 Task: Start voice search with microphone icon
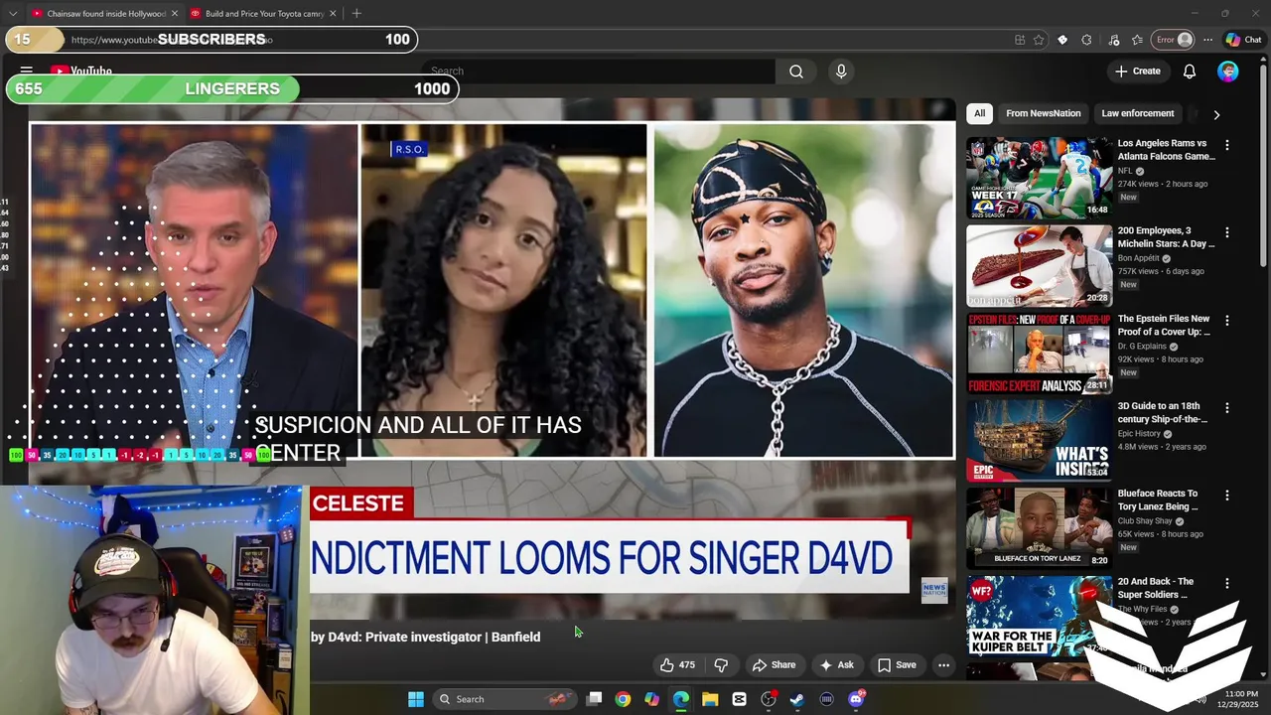(x=841, y=71)
